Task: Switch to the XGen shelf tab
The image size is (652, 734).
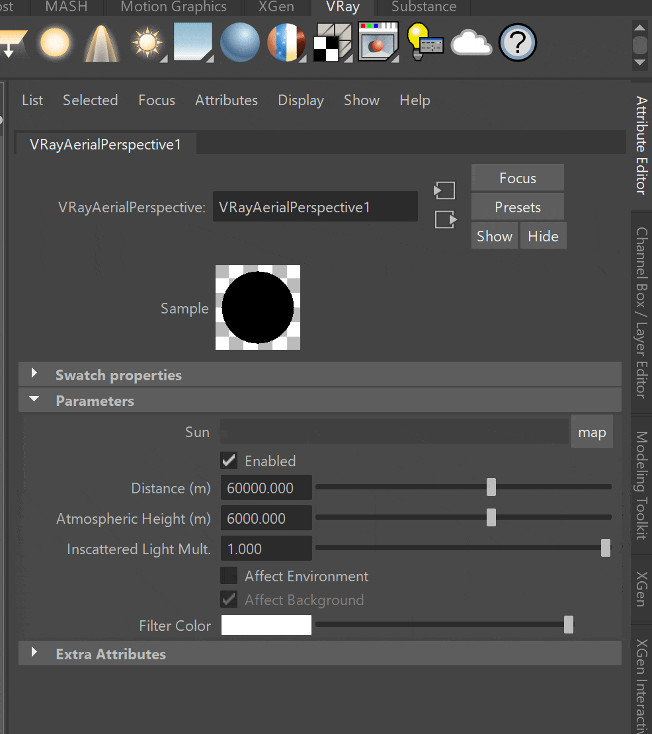Action: [x=276, y=7]
